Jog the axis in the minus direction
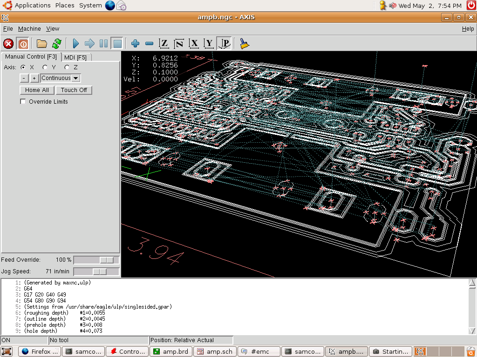This screenshot has width=477, height=357. (x=24, y=78)
